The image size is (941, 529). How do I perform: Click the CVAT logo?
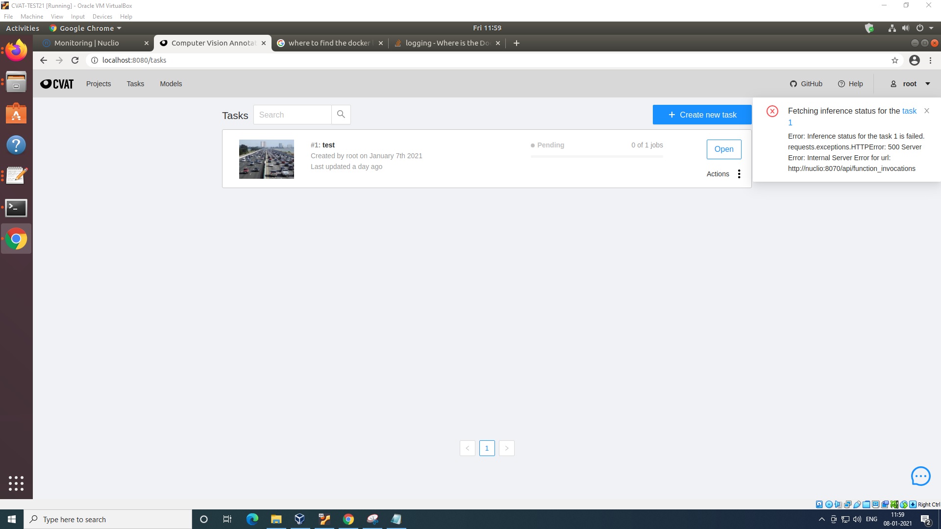(57, 84)
